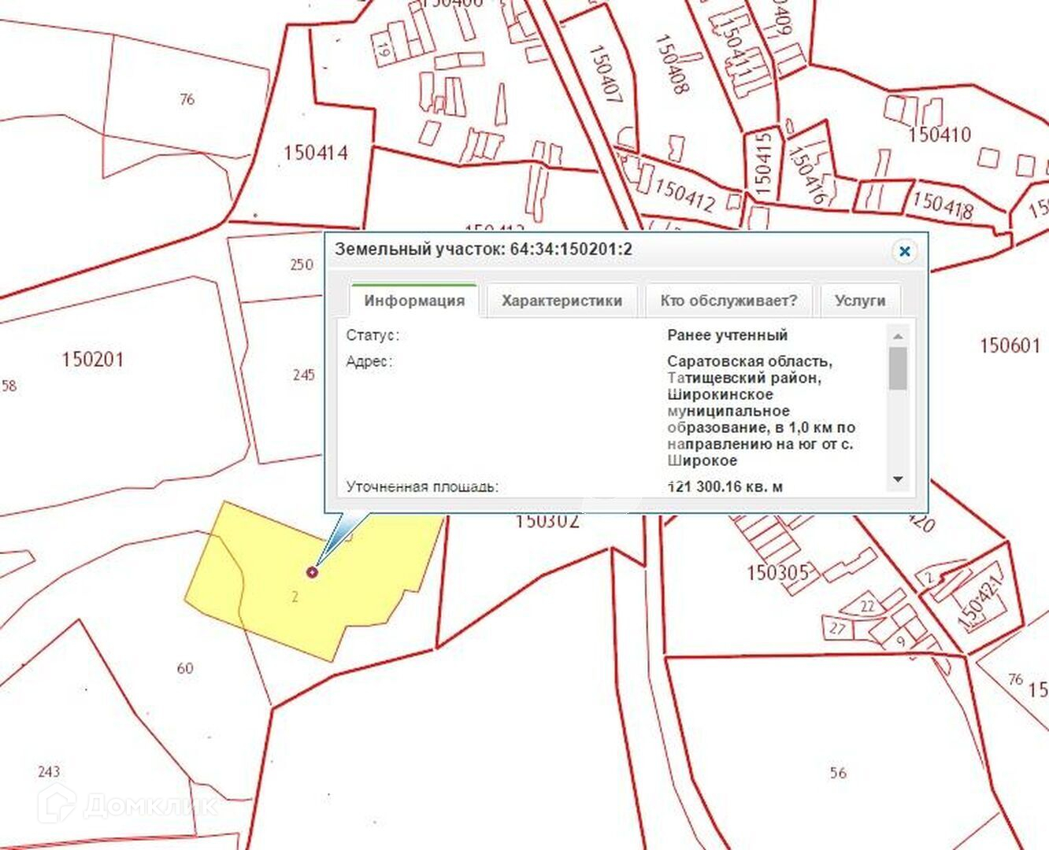Screen dimensions: 1049x850
Task: Select the yellow highlighted parcel number 2
Action: click(295, 597)
